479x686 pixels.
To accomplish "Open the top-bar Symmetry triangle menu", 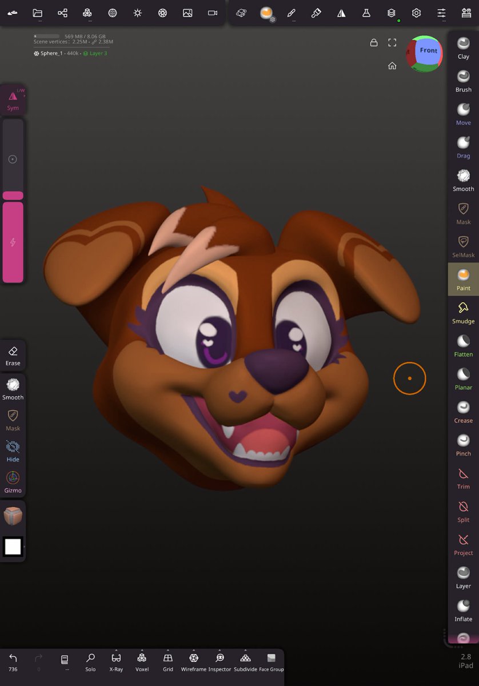I will [x=341, y=13].
